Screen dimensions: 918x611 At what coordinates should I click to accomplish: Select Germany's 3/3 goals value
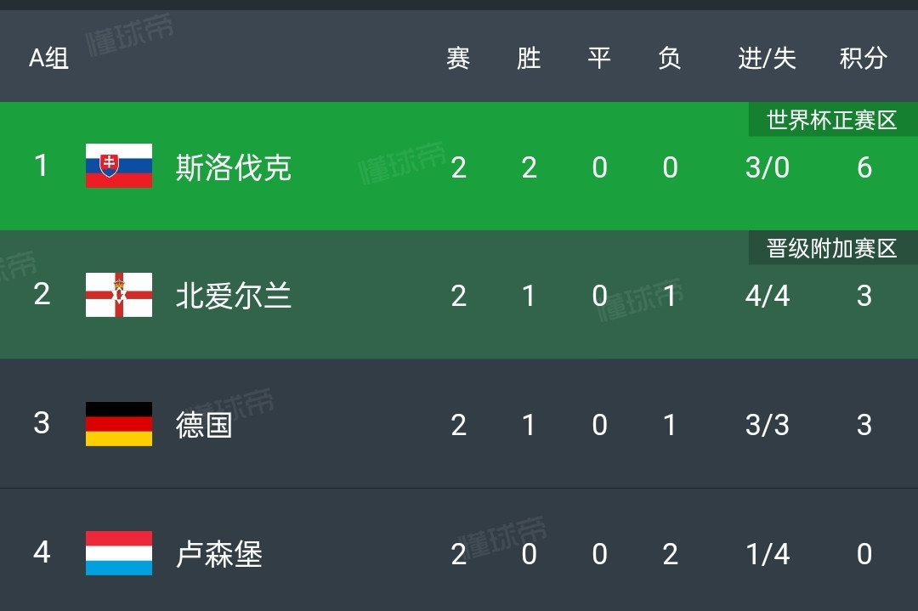[767, 425]
